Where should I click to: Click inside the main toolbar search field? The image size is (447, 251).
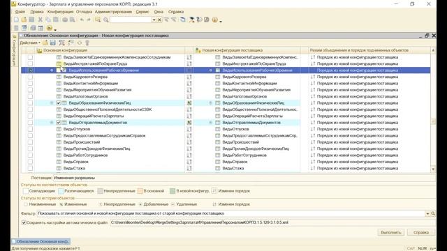131,20
